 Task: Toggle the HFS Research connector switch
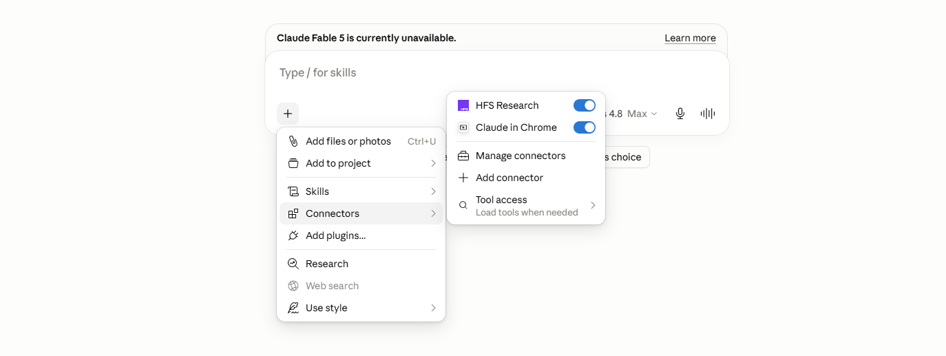click(x=585, y=105)
